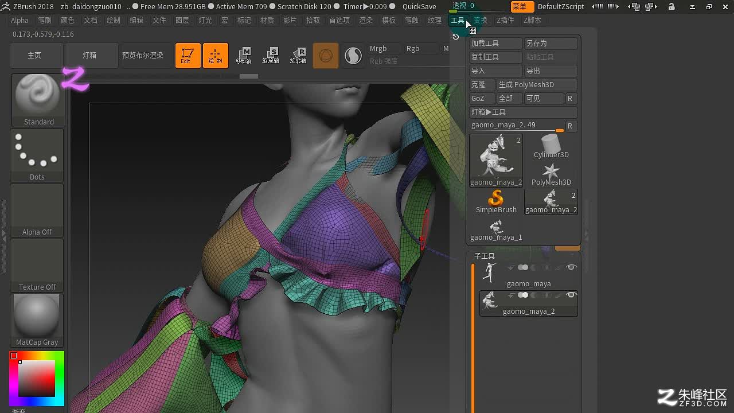The width and height of the screenshot is (734, 413).
Task: Click 克隆 (Clone) button
Action: [x=482, y=85]
